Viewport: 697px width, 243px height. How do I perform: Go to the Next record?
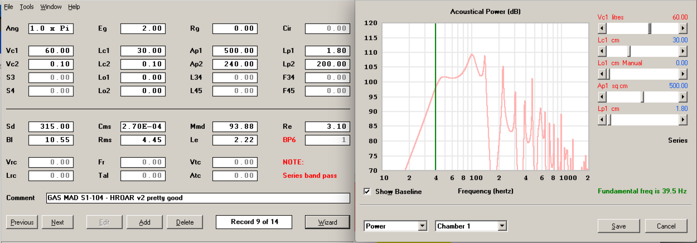click(58, 222)
